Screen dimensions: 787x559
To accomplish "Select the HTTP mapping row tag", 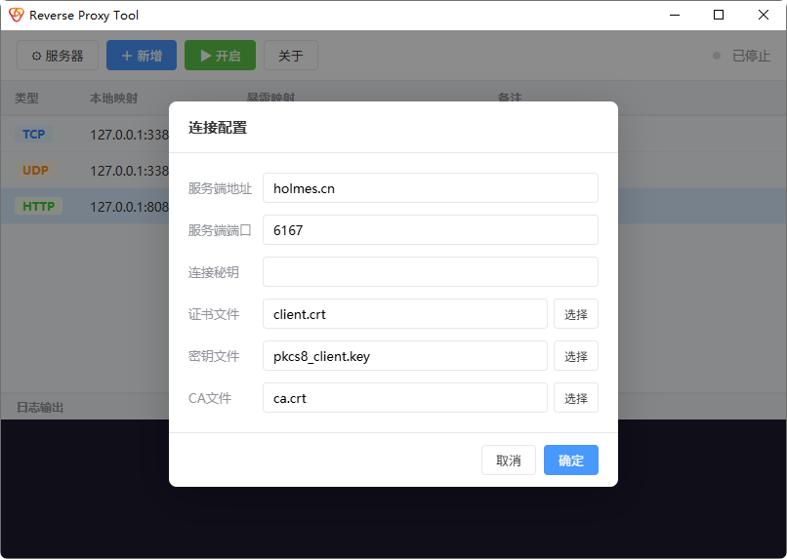I will 39,206.
